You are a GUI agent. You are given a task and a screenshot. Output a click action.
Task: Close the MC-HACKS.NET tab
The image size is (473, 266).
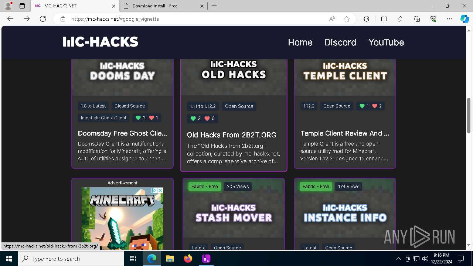pyautogui.click(x=113, y=6)
